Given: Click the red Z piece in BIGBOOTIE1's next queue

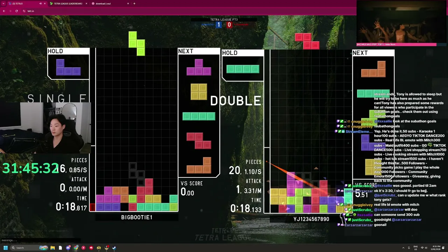Looking at the screenshot, I should coord(199,141).
